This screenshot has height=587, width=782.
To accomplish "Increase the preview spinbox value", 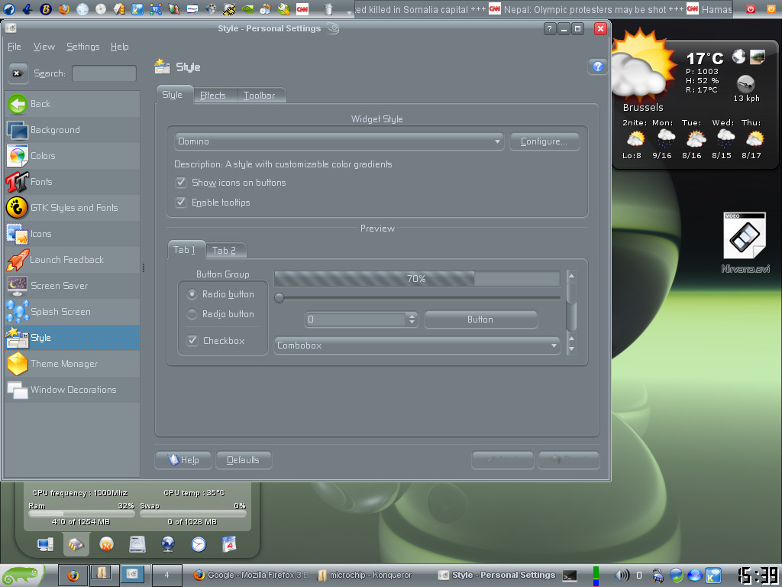I will pyautogui.click(x=412, y=316).
